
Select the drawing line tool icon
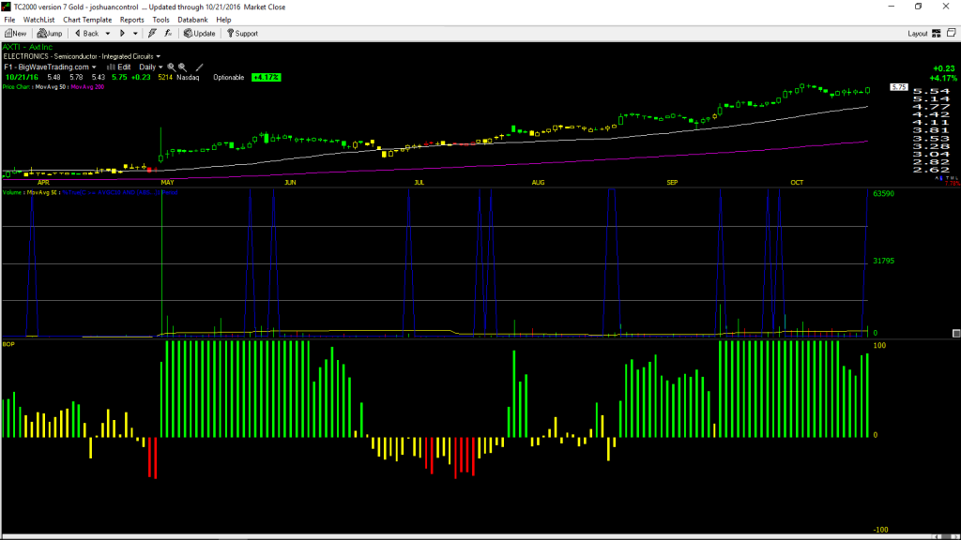tap(199, 67)
